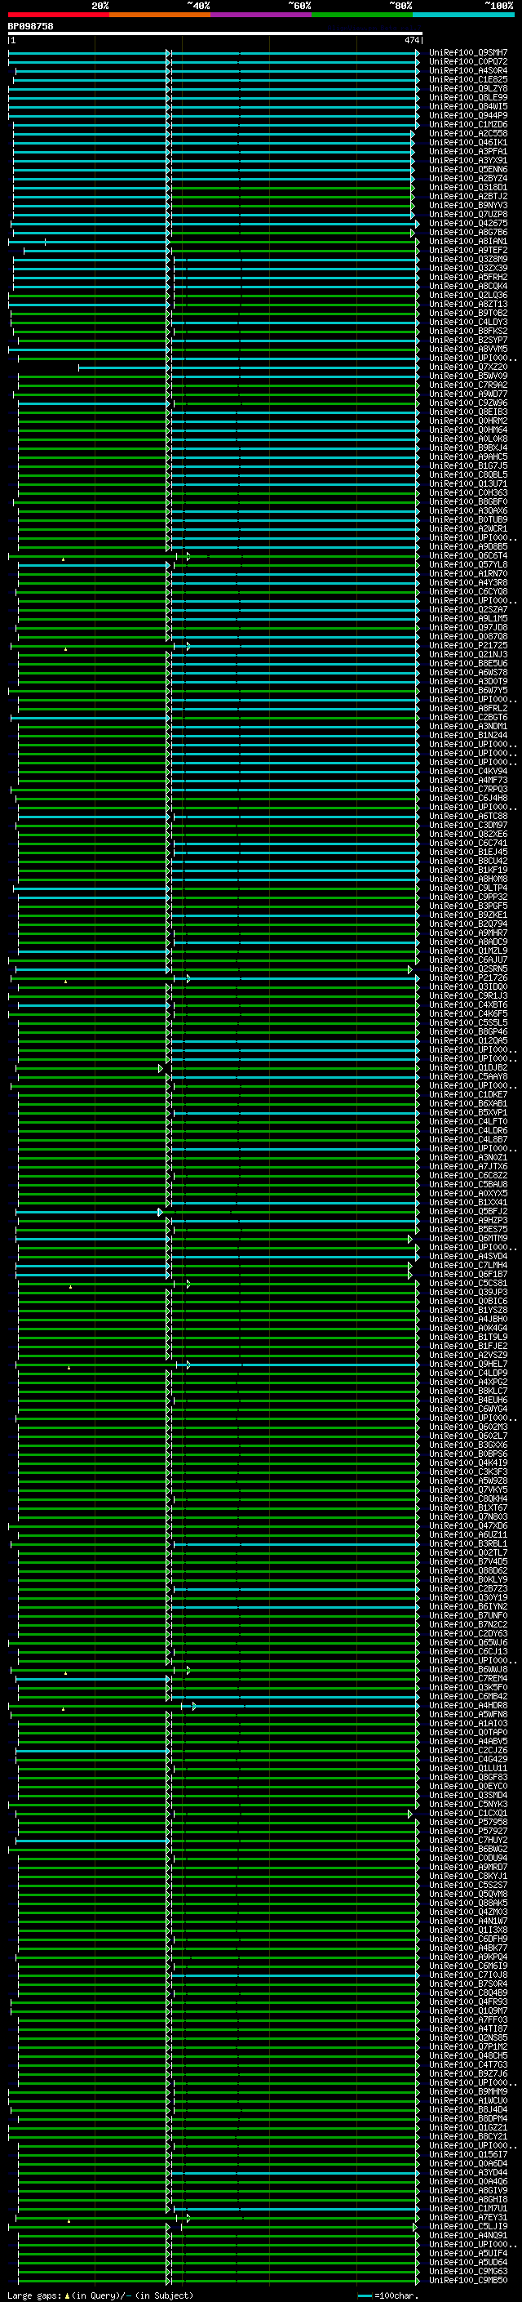Select hit label UniRef100_A3NOZ1
This screenshot has width=522, height=2302.
pyautogui.click(x=468, y=1157)
